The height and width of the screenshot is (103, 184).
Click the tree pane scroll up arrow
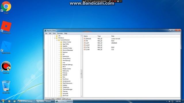pos(81,36)
